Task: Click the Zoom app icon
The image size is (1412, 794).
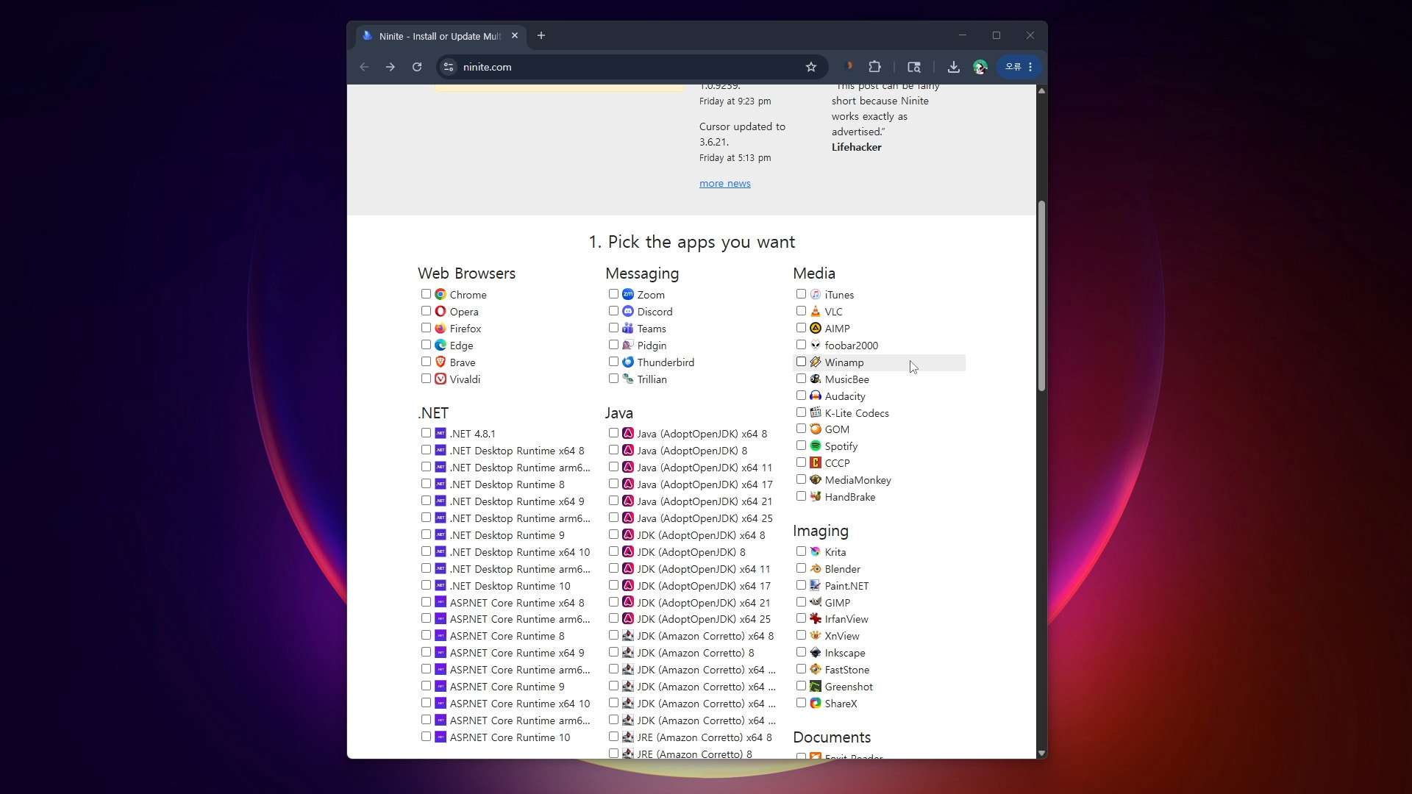Action: point(628,294)
